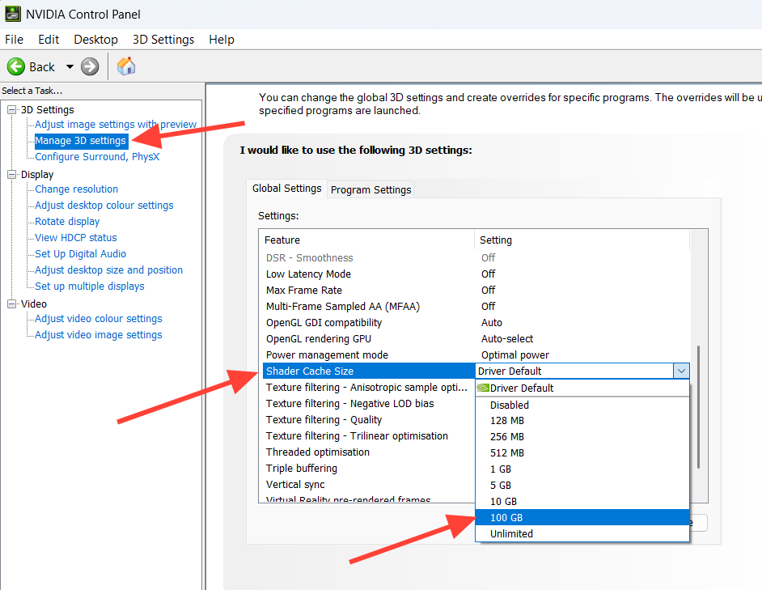This screenshot has width=762, height=590.
Task: Open Adjust video colour settings
Action: pos(96,318)
